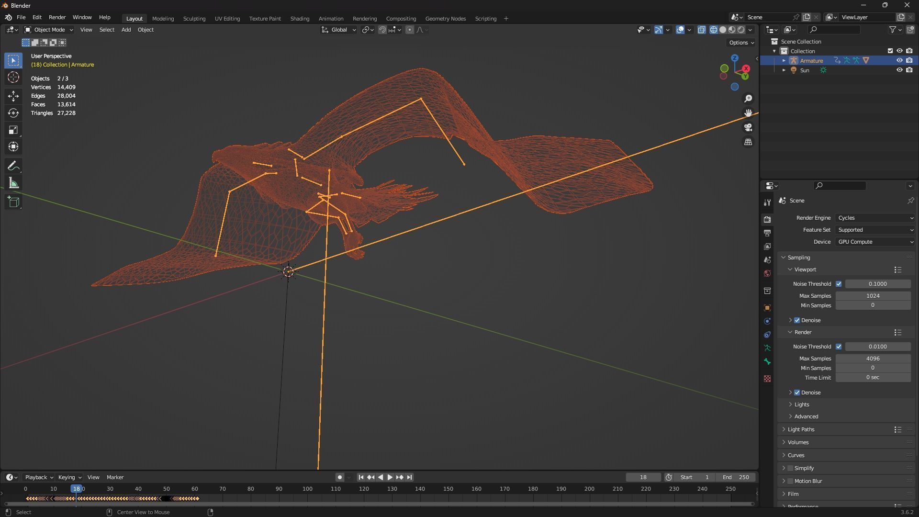The height and width of the screenshot is (517, 919).
Task: Uncheck Render Denoise checkbox
Action: click(x=797, y=393)
